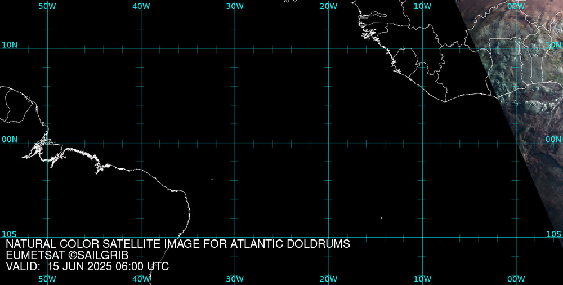Viewport: 563px width, 285px height.
Task: Click the 40W longitude label along the bottom edge
Action: 141,279
